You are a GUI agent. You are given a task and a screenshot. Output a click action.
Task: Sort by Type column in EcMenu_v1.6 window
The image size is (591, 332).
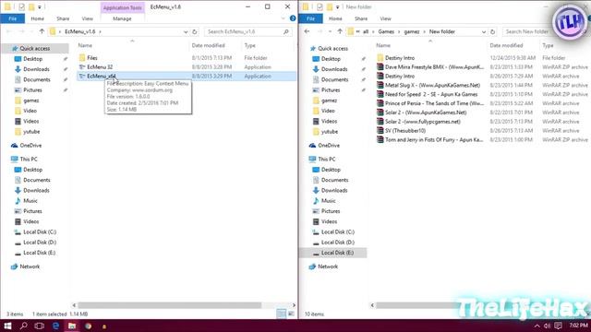coord(249,45)
